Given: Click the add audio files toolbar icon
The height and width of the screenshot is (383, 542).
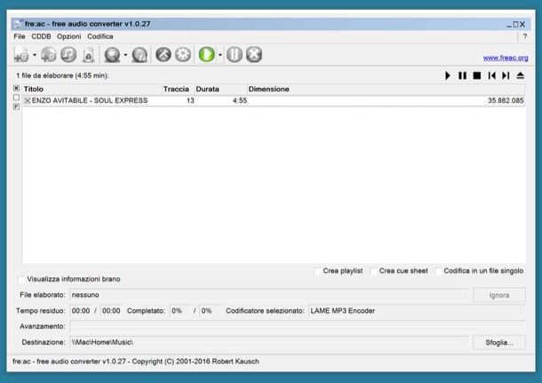Looking at the screenshot, I should (x=21, y=54).
